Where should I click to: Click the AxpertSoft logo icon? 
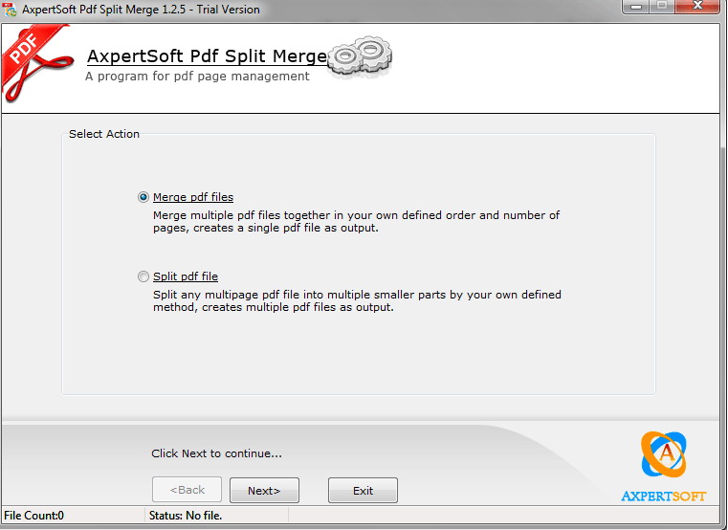click(x=663, y=454)
